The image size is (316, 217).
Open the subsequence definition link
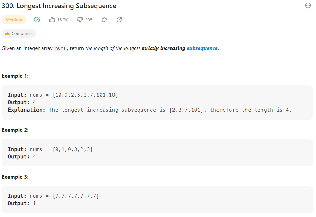point(202,48)
